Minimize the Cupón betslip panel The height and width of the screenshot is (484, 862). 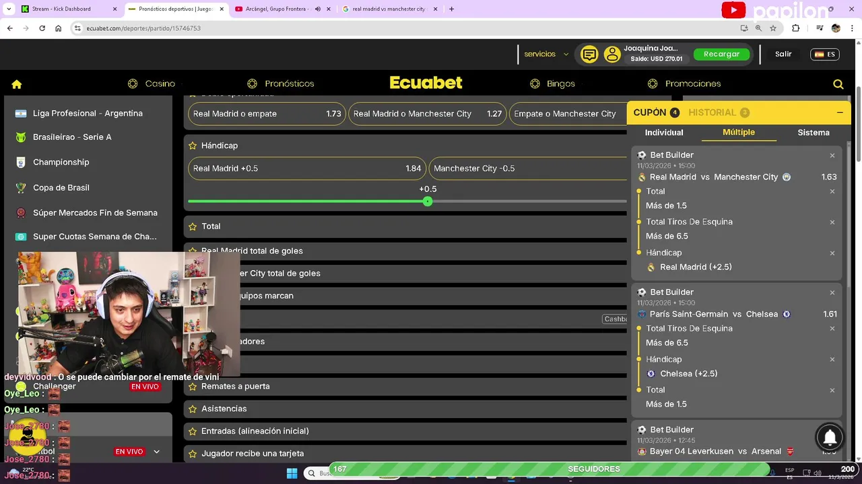pyautogui.click(x=840, y=112)
